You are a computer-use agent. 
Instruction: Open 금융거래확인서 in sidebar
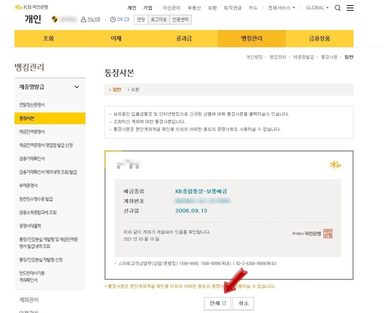coord(32,159)
